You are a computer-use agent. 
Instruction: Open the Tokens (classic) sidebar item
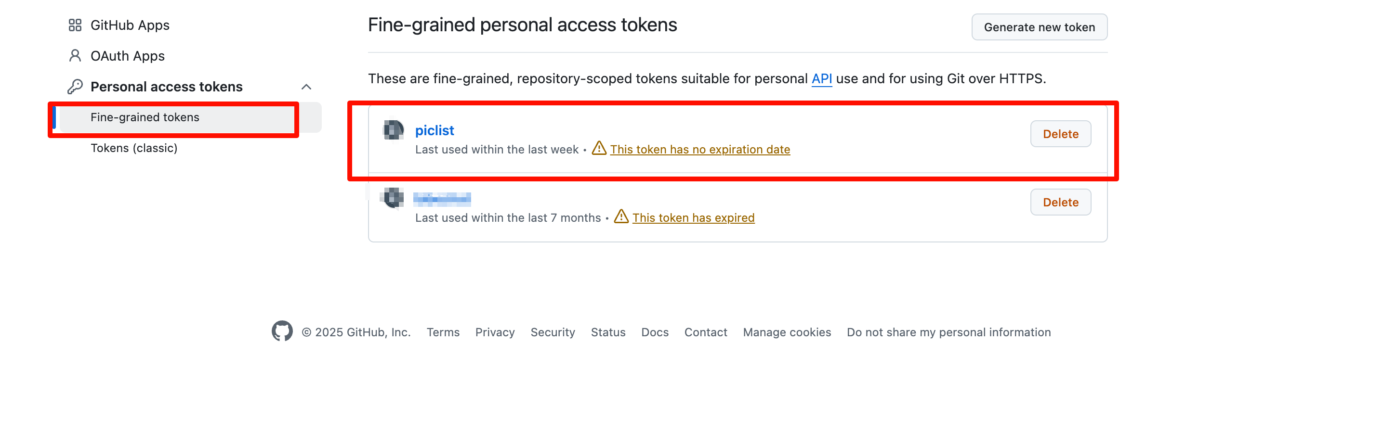(x=134, y=148)
